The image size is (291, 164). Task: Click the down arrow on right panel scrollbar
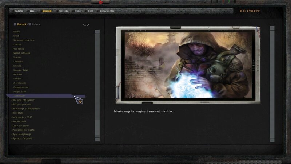[272, 140]
